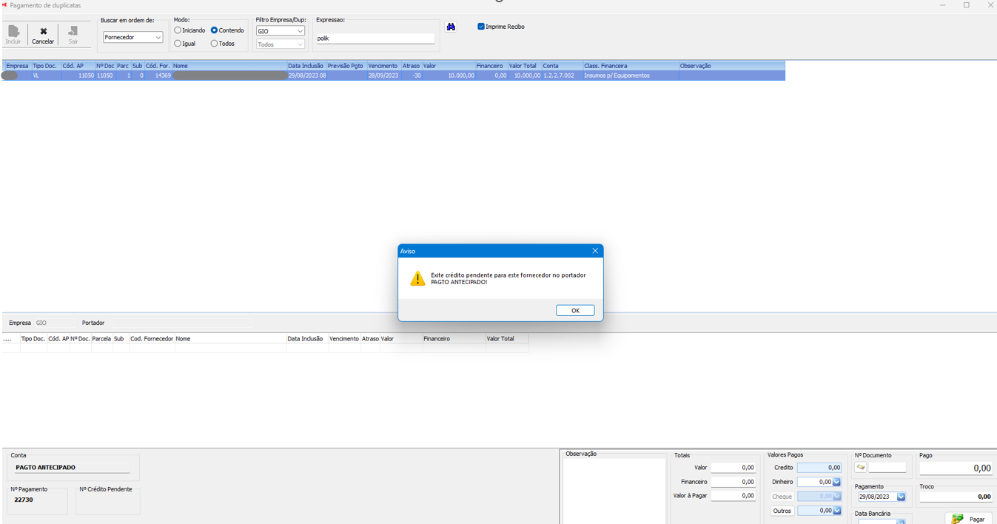Uncheck the Imprime Recibo checkbox
This screenshot has width=997, height=524.
481,27
